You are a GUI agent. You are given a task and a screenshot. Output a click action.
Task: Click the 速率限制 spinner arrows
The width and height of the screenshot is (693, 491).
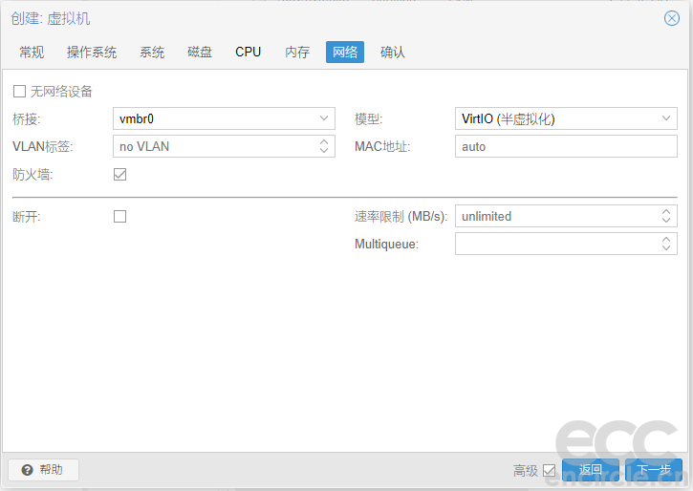(x=666, y=216)
